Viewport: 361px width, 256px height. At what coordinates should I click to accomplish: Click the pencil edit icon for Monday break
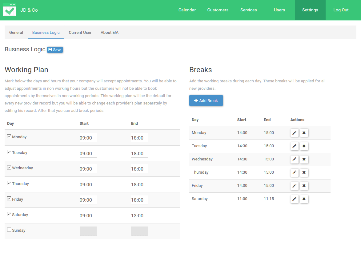click(x=294, y=133)
